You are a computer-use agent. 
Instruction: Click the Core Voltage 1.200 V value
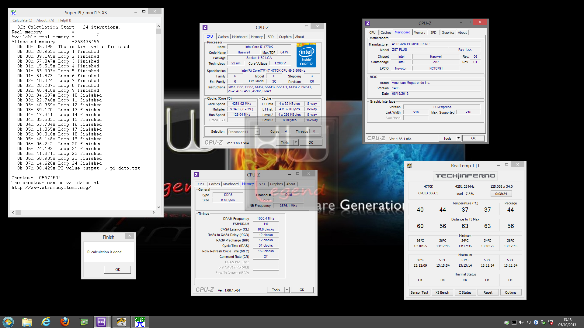click(280, 63)
